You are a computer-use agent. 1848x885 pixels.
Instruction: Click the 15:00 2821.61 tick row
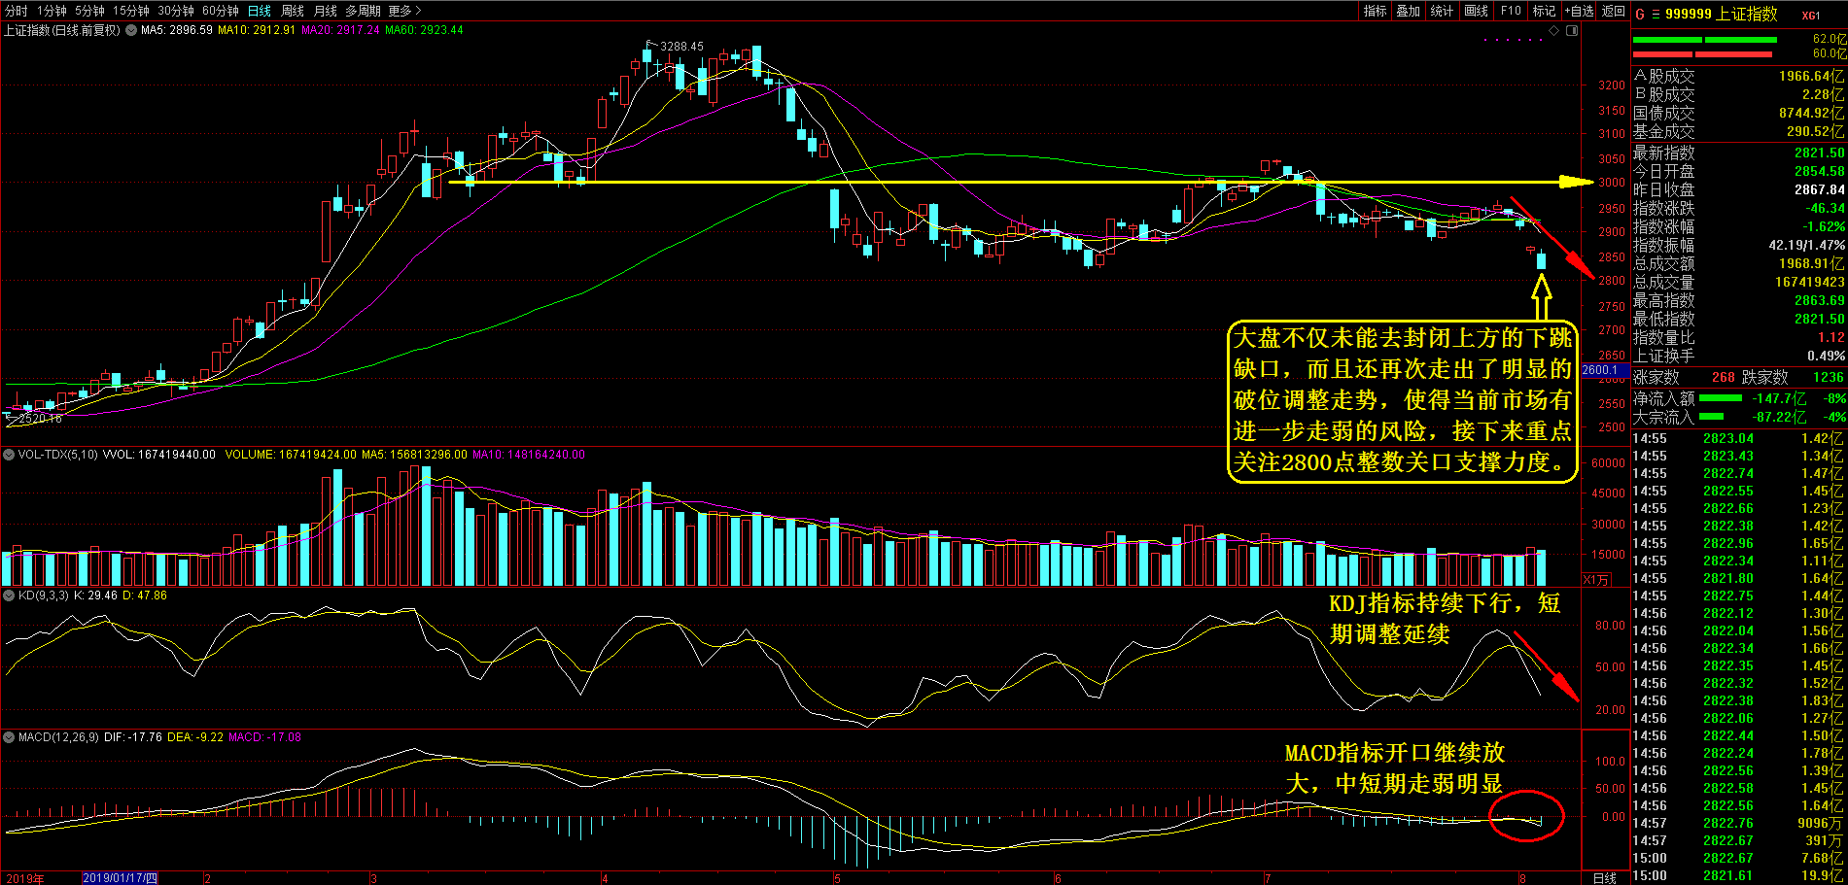click(x=1739, y=875)
